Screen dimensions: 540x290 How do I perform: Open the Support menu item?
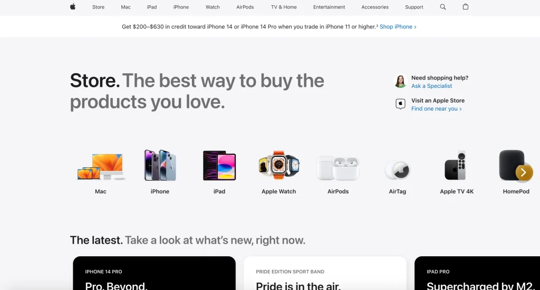pos(414,7)
